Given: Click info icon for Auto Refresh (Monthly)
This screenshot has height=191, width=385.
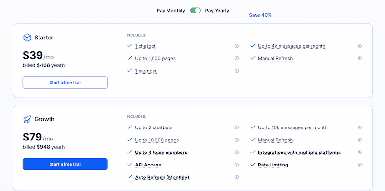Looking at the screenshot, I should tap(237, 177).
